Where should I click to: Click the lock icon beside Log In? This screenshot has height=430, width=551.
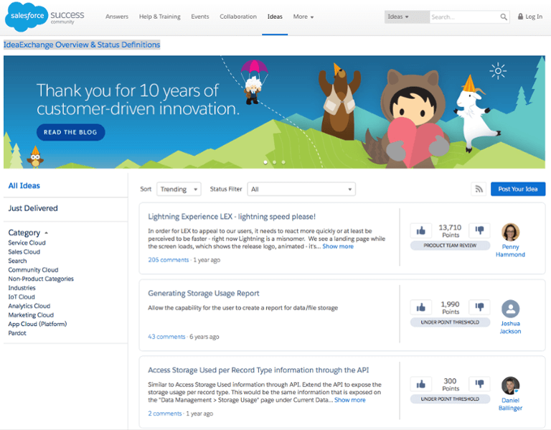520,17
